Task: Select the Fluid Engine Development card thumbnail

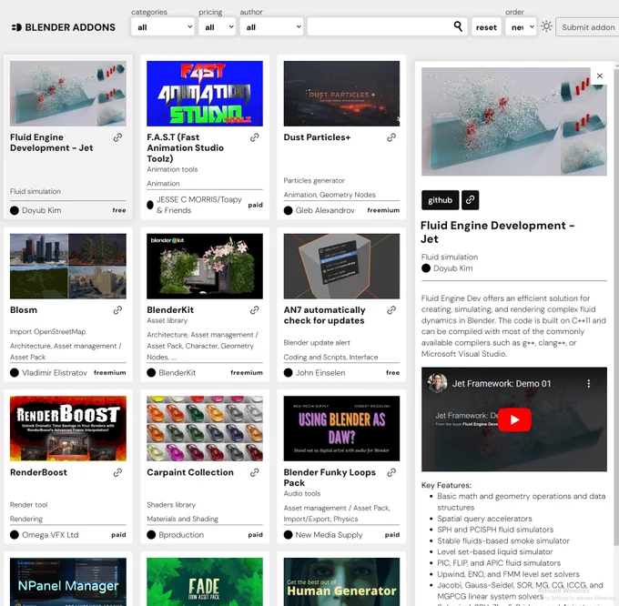Action: coord(68,94)
